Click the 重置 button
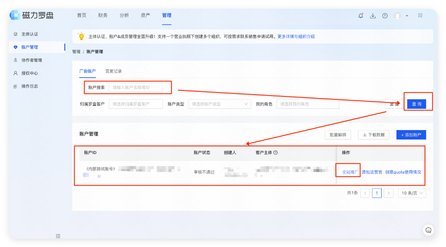Screen dimensions: 446x247 point(394,104)
